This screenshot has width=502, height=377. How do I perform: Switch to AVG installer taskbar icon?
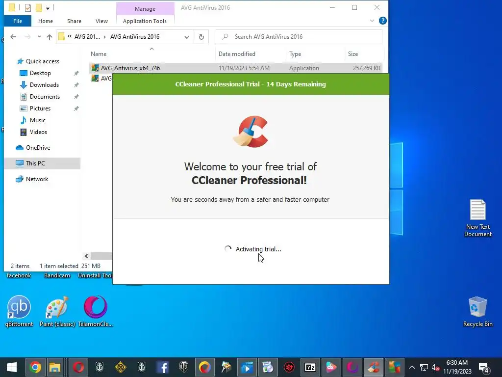point(395,367)
